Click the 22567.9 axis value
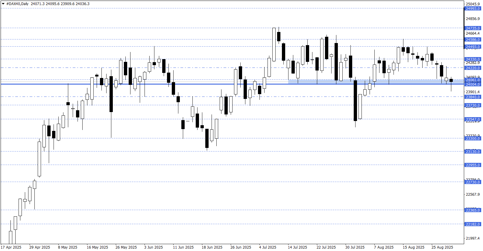Screen dimensions: 483x251 473,195
